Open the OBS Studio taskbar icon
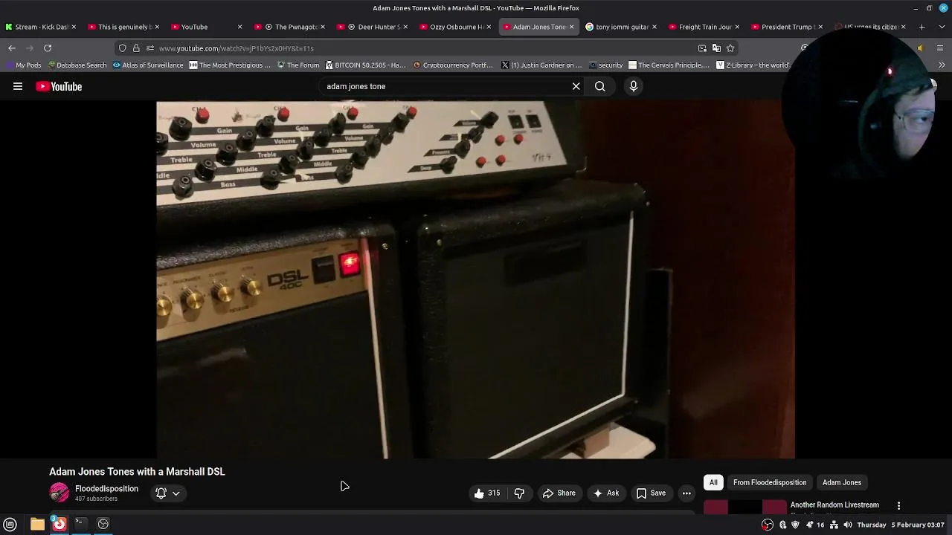 (x=103, y=525)
